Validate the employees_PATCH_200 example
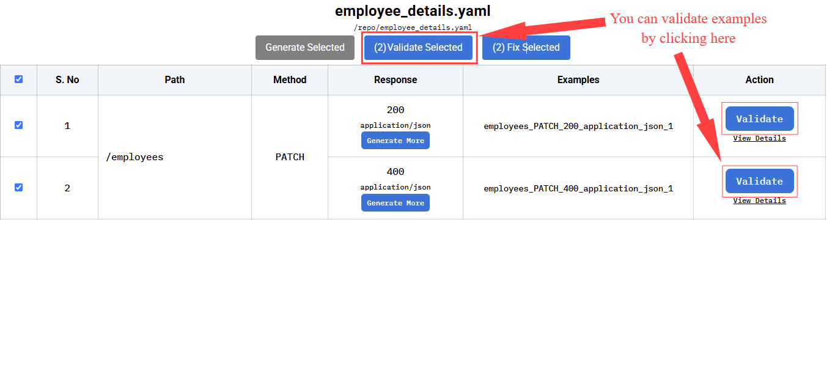 pyautogui.click(x=759, y=119)
